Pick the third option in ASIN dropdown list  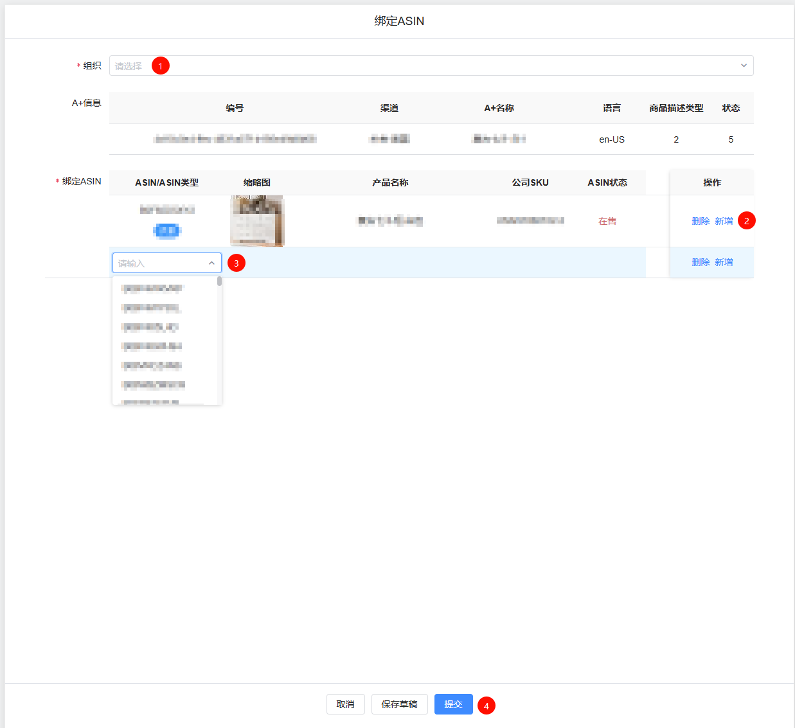click(x=150, y=327)
